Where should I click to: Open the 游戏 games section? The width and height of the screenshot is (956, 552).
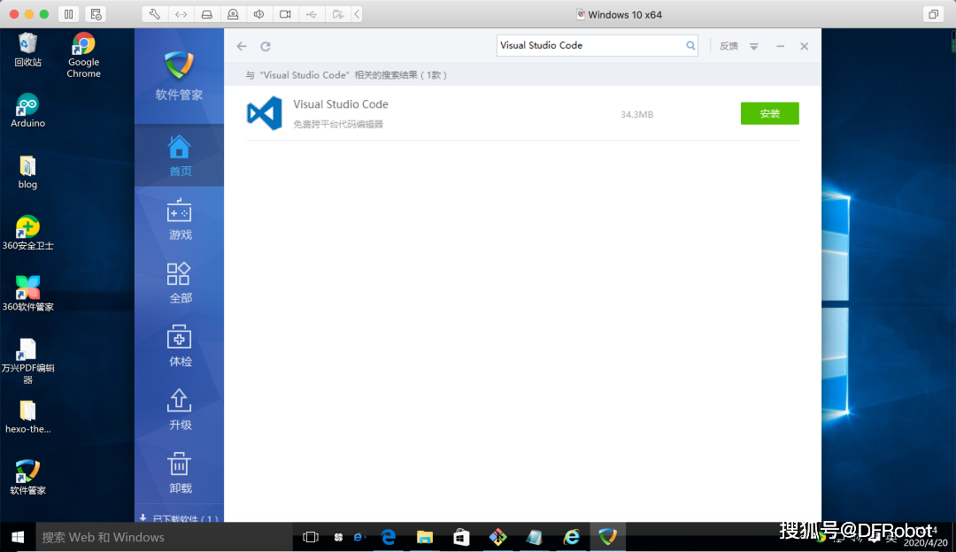click(x=179, y=219)
